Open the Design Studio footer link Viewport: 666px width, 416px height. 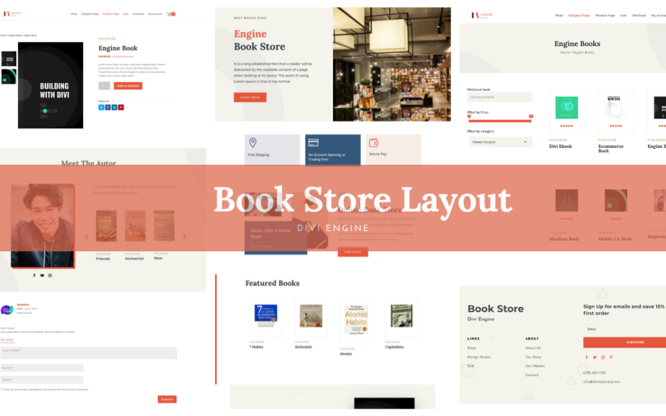pyautogui.click(x=479, y=357)
